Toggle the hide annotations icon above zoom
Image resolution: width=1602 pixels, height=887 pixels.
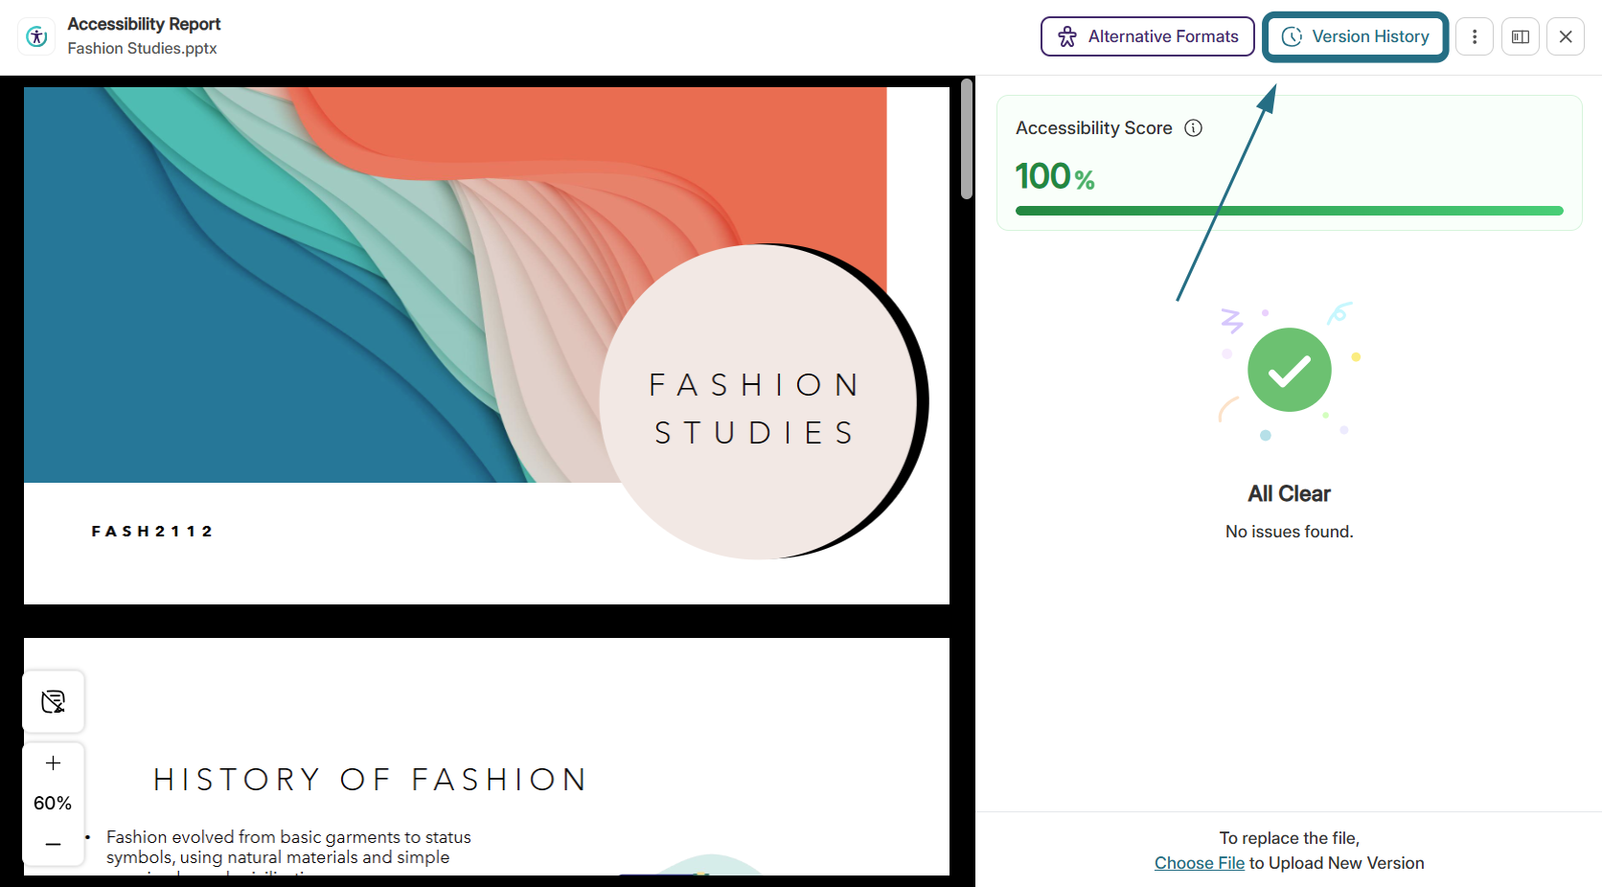[54, 702]
